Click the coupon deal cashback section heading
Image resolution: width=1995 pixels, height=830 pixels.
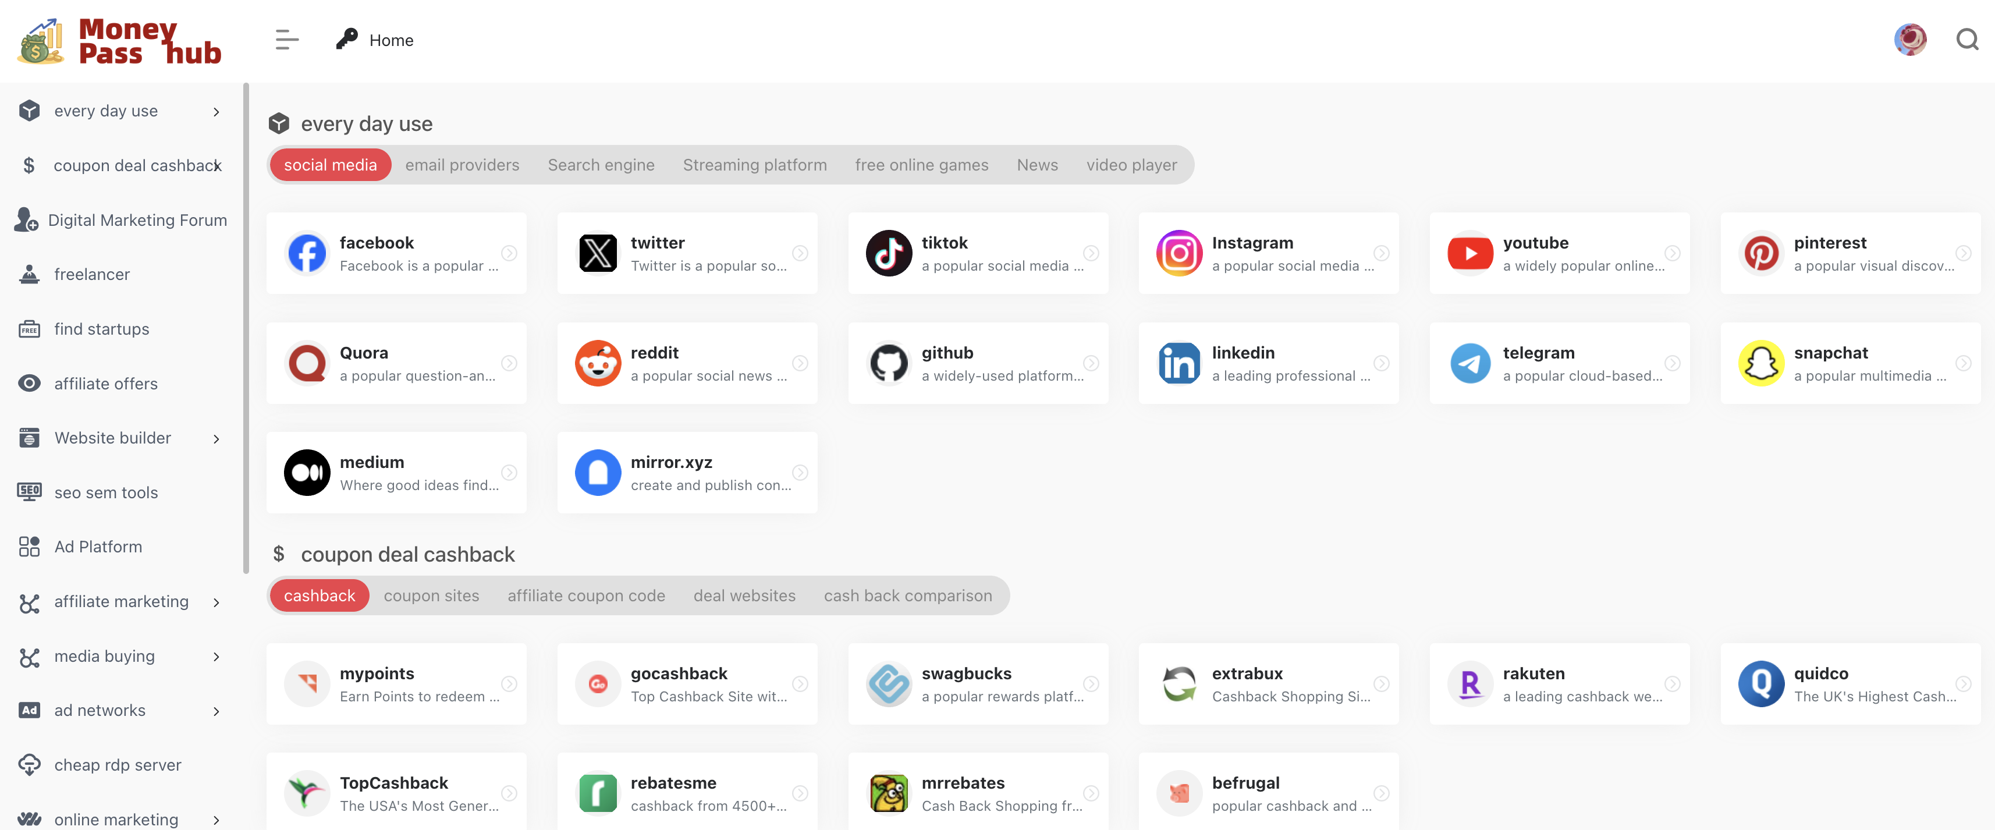(x=407, y=554)
